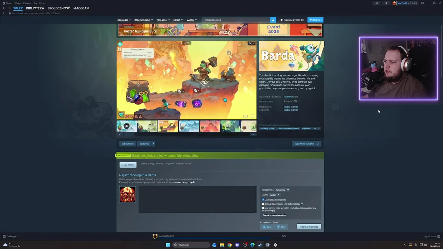443x249 pixels.
Task: Open the Kategorie dropdown menu
Action: [x=163, y=20]
